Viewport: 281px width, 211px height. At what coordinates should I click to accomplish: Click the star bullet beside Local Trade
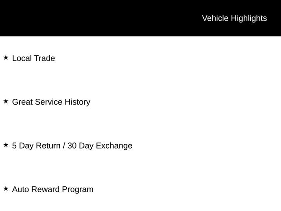(6, 58)
